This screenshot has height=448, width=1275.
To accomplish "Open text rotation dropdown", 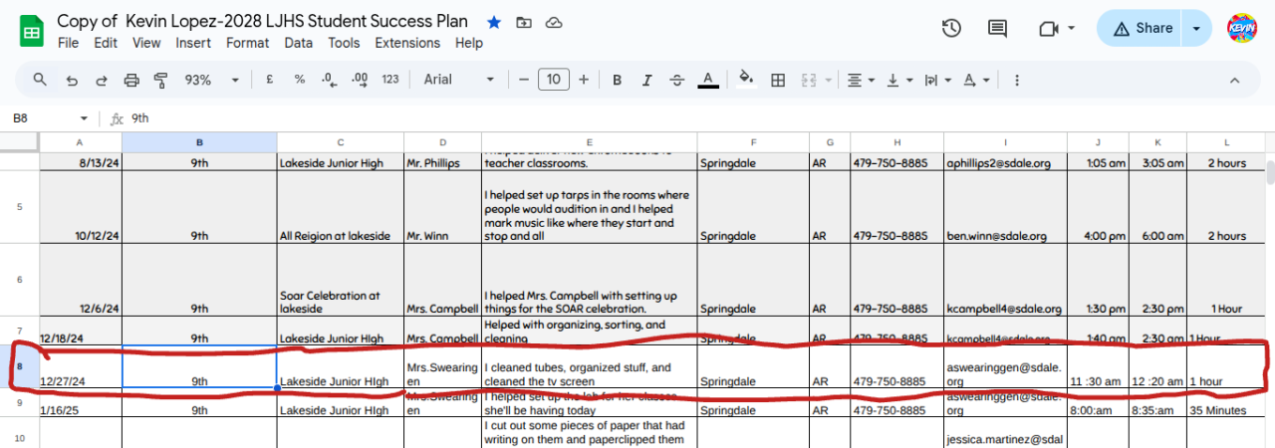I will (x=976, y=80).
